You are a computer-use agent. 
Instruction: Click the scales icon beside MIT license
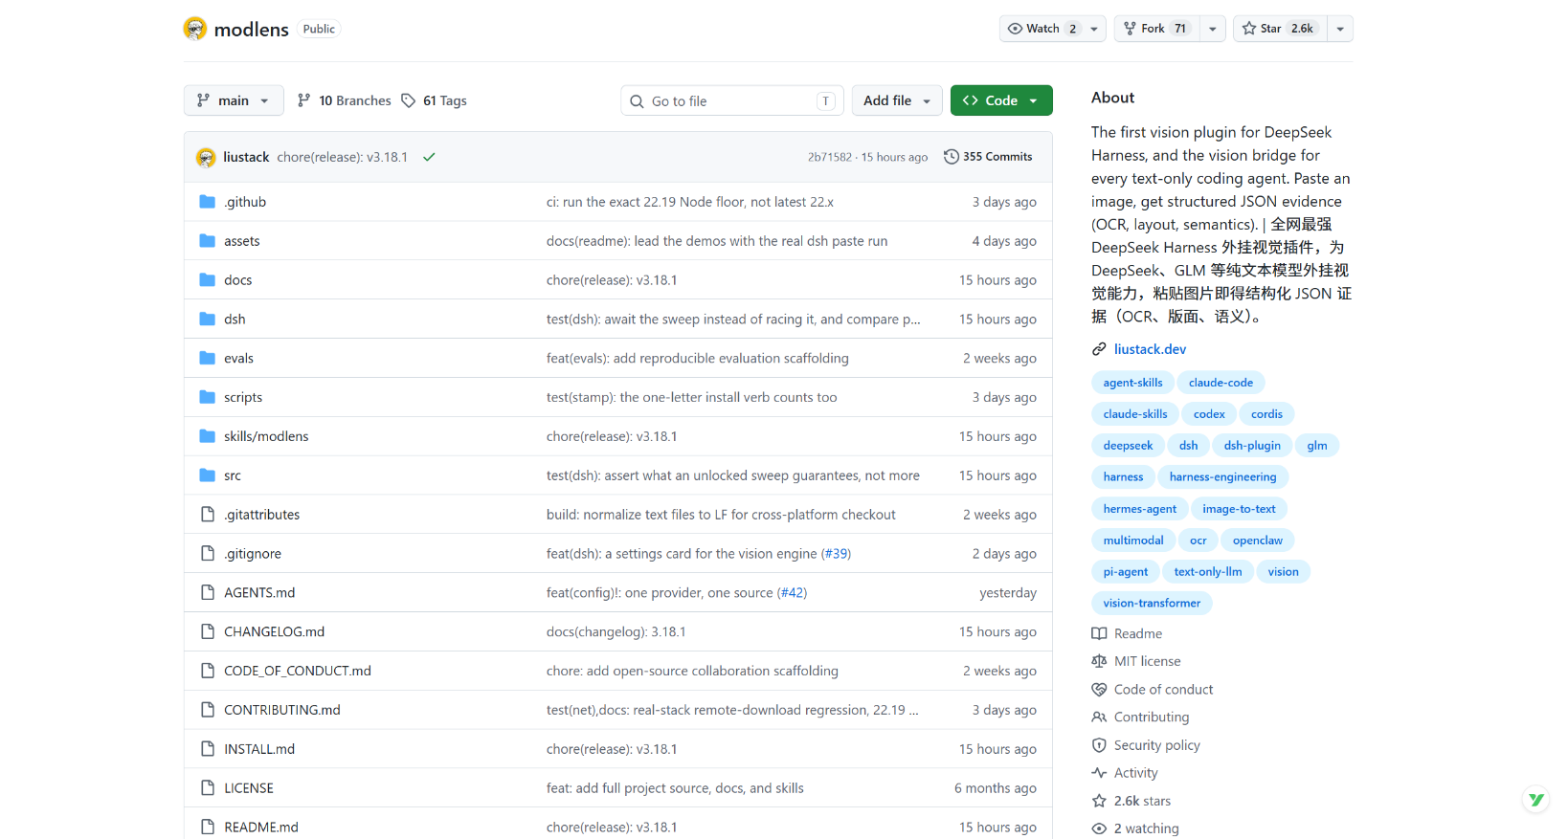coord(1099,661)
